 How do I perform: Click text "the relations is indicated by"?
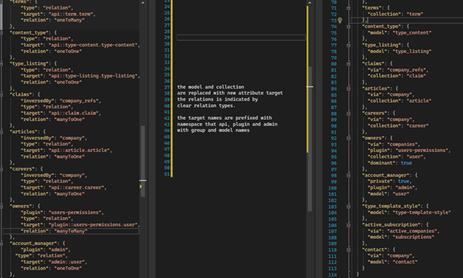click(218, 99)
